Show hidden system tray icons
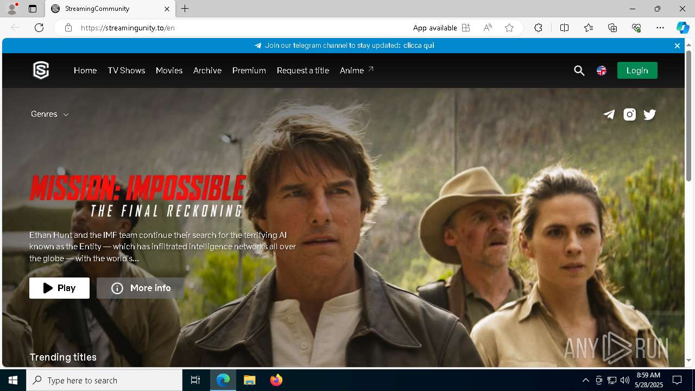 tap(585, 380)
